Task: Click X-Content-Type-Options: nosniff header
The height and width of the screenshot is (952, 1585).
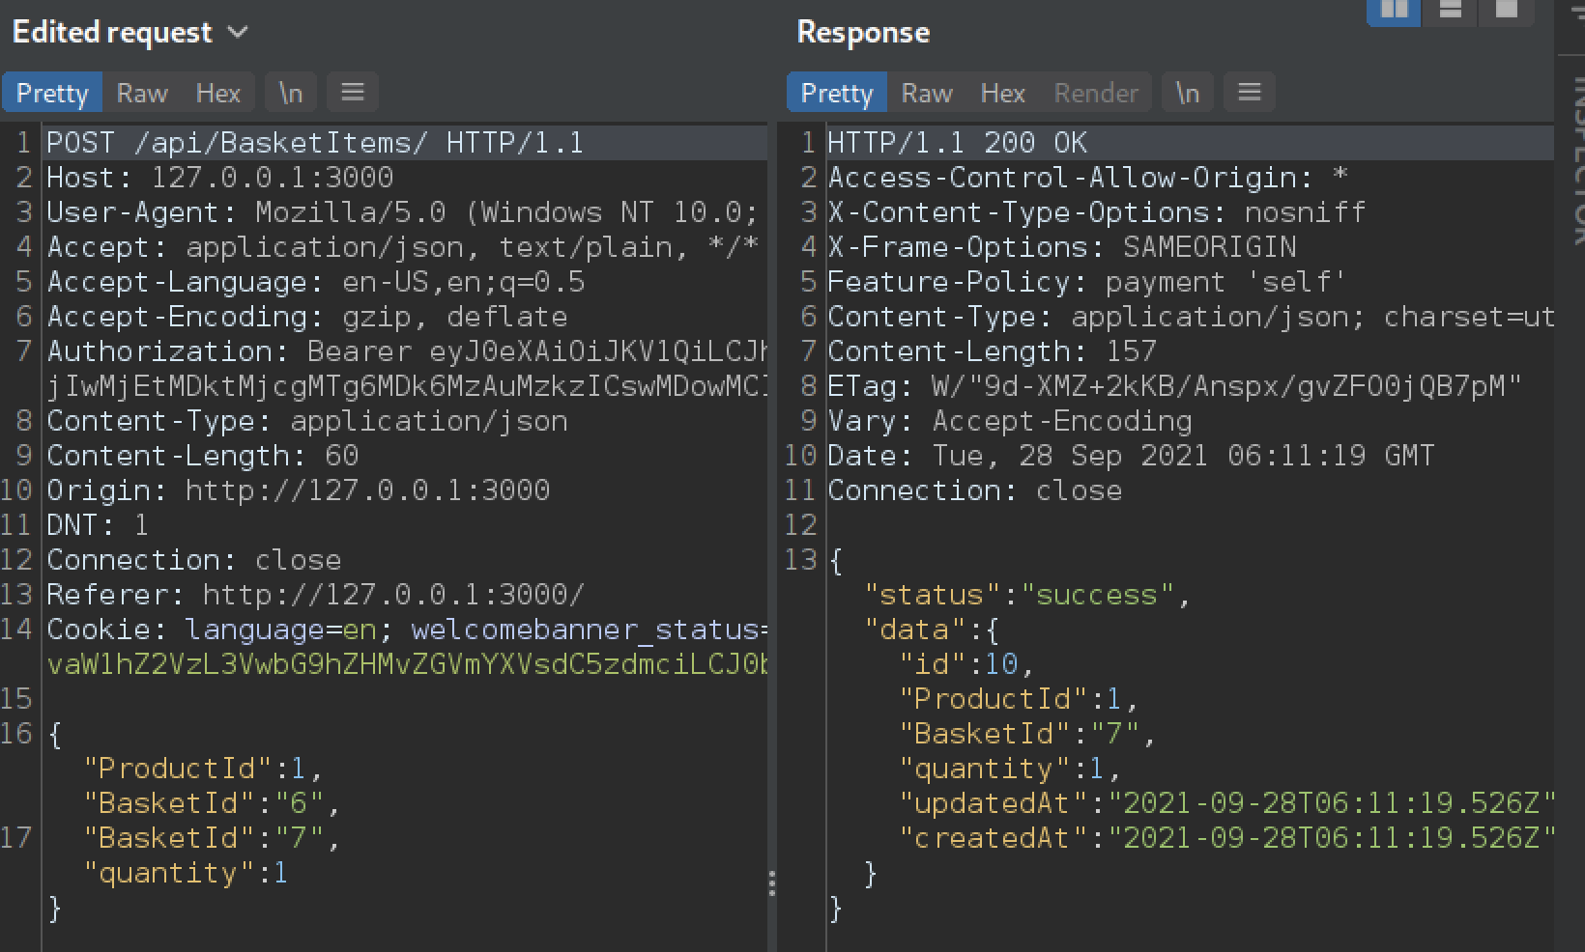Action: click(x=1097, y=212)
